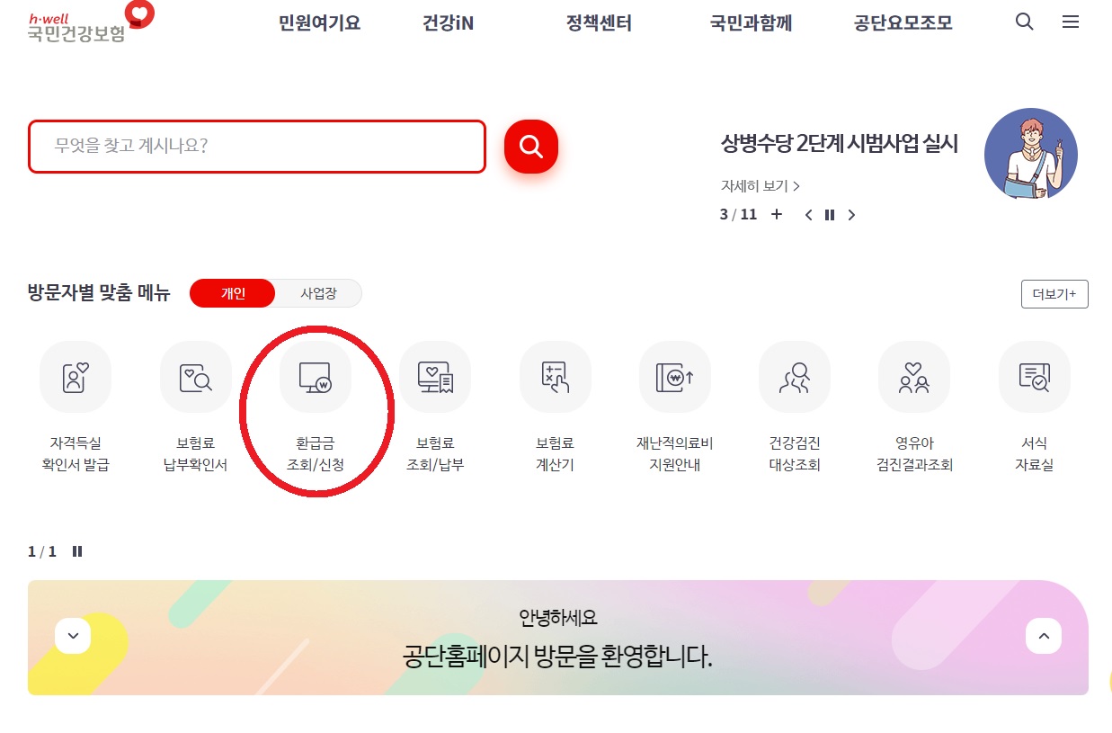The image size is (1112, 733).
Task: Click the search input field
Action: tap(257, 146)
